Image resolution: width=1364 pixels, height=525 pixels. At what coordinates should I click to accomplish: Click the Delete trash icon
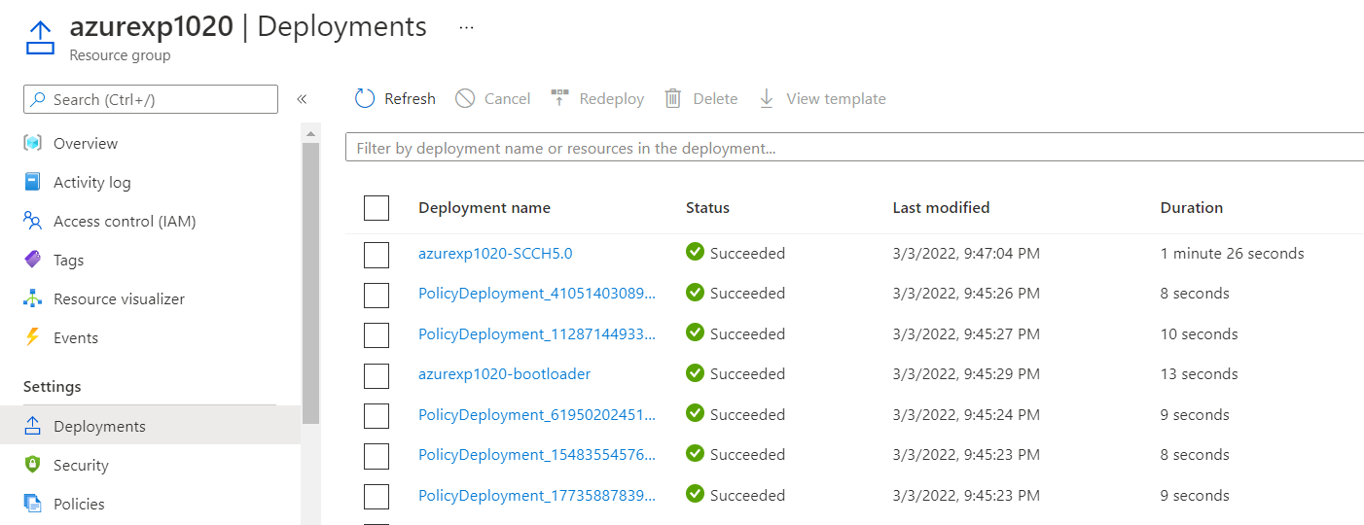click(673, 98)
